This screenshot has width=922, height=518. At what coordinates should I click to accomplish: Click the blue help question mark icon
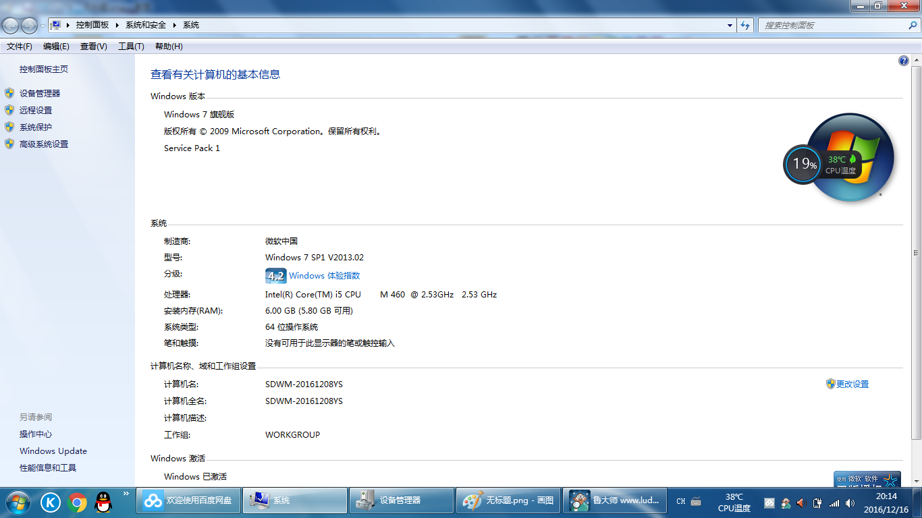click(904, 61)
